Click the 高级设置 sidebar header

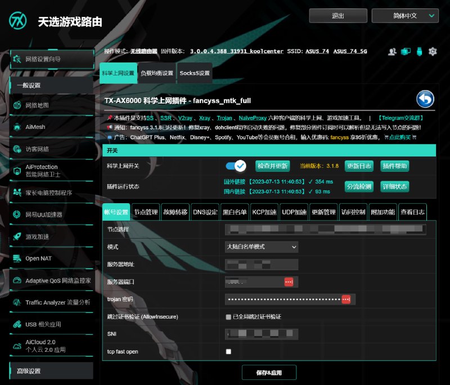point(51,371)
